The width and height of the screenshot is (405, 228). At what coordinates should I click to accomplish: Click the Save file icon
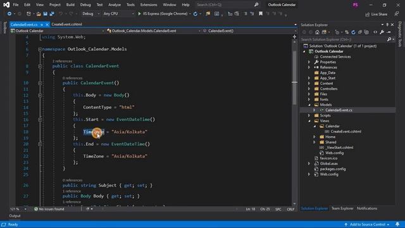[x=45, y=14]
